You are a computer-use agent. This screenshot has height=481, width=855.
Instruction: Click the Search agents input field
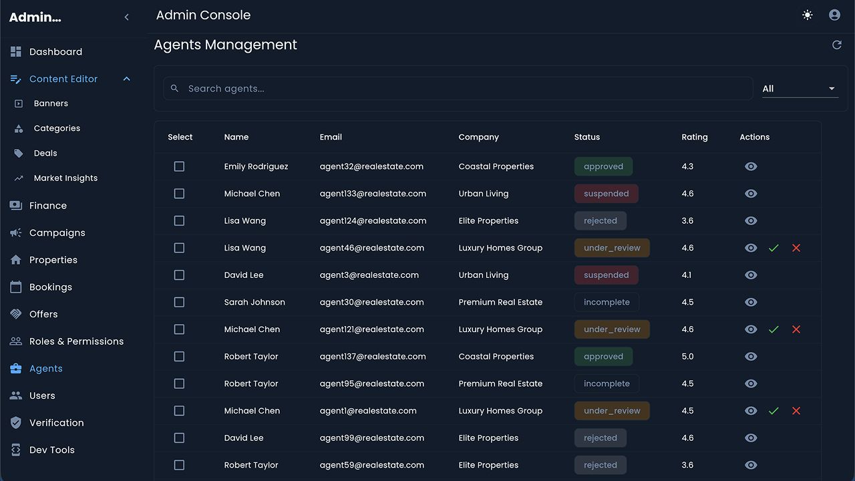pyautogui.click(x=461, y=89)
